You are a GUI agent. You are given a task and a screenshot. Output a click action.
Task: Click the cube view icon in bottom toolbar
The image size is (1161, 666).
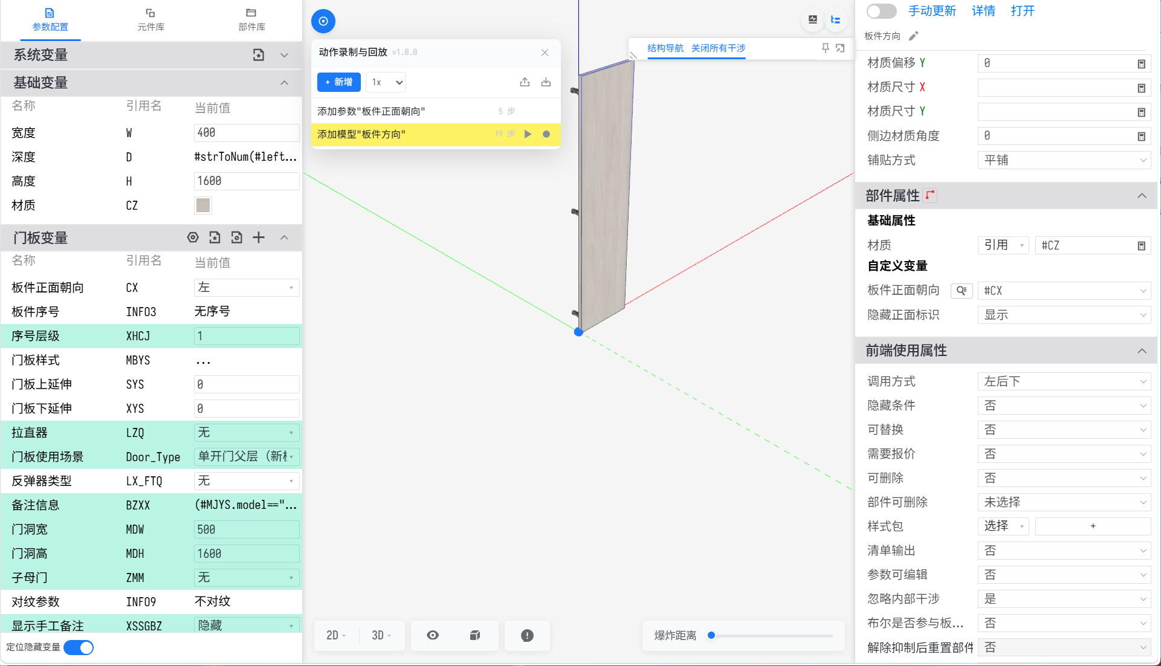[x=475, y=635]
